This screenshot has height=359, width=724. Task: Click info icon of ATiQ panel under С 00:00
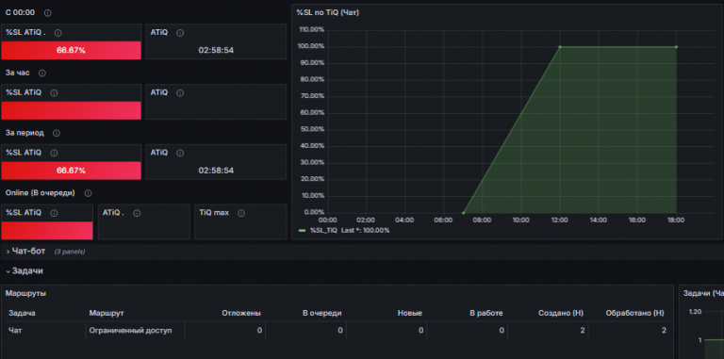click(x=180, y=33)
